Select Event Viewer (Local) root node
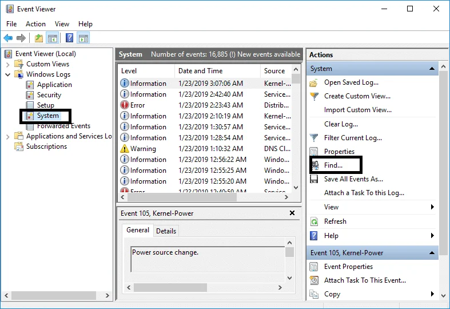 pos(45,54)
